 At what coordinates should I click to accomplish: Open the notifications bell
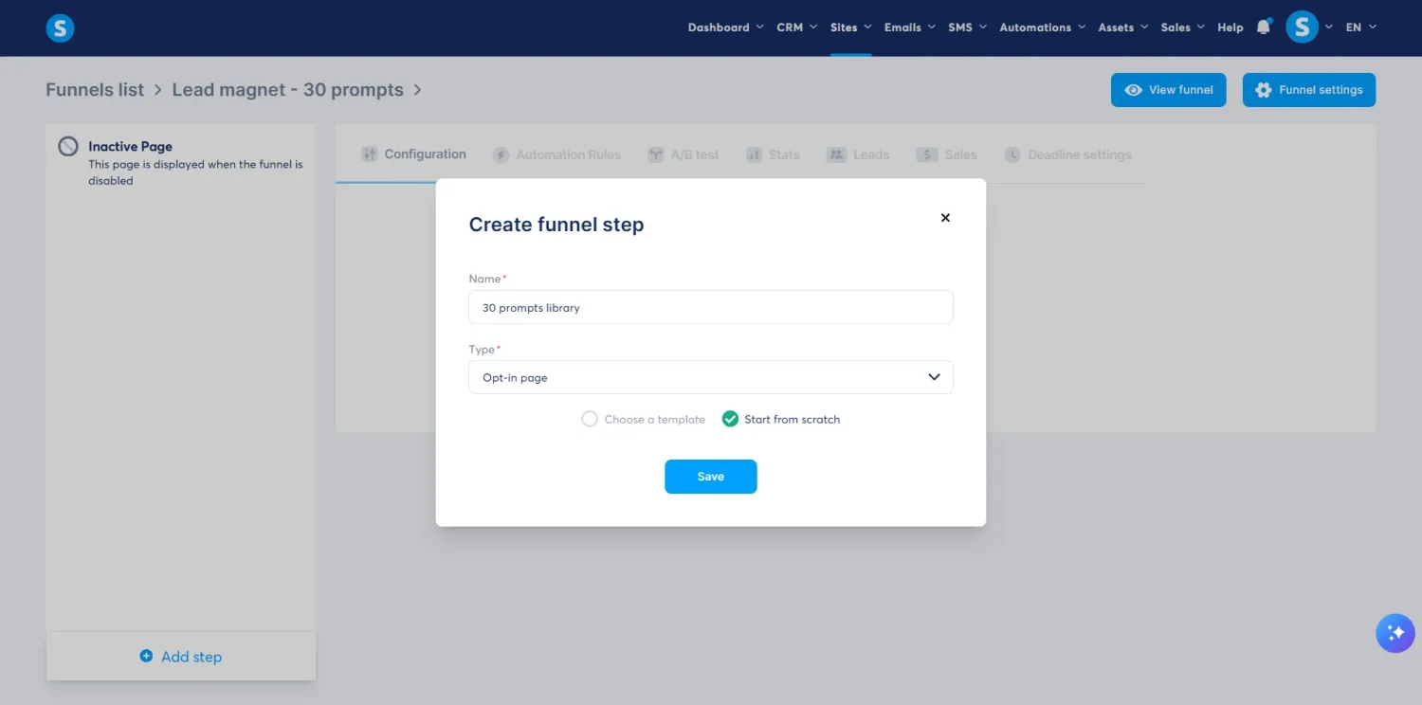(1263, 27)
